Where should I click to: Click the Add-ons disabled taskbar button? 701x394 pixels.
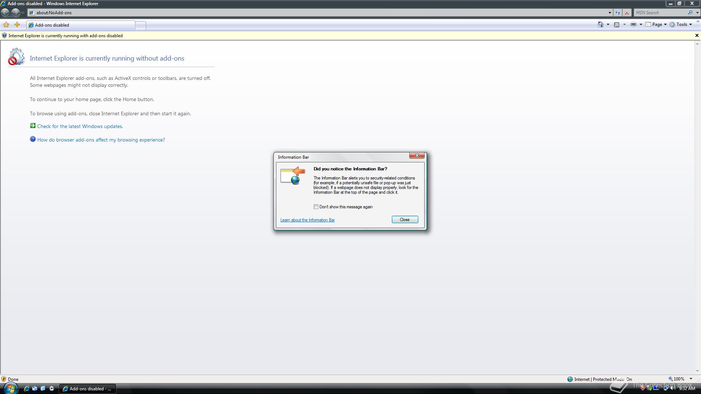coord(88,389)
